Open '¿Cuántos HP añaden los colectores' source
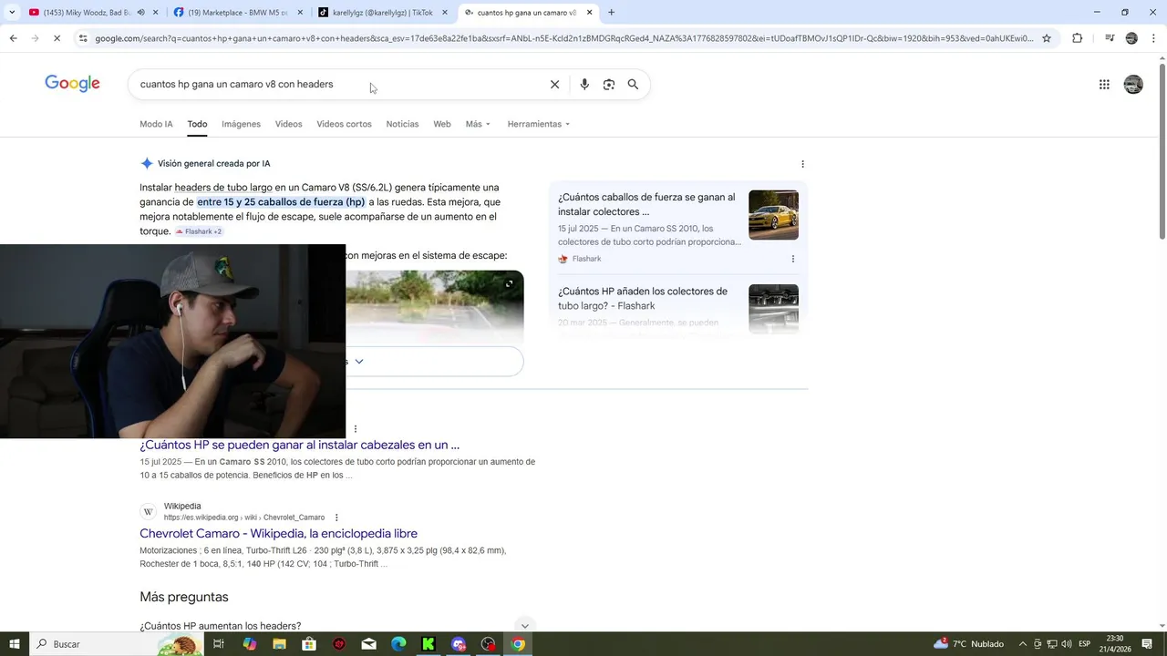1167x656 pixels. point(643,299)
